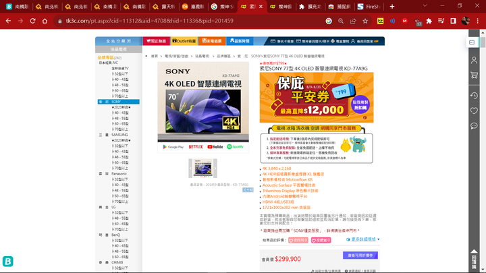The width and height of the screenshot is (486, 273).
Task: Click 2023新品 under SONY
Action: point(121,107)
